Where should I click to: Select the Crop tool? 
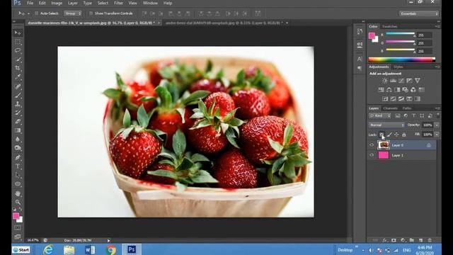(x=18, y=68)
